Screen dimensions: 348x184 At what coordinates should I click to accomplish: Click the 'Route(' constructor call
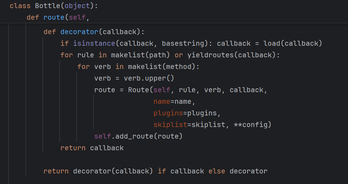tap(141, 90)
